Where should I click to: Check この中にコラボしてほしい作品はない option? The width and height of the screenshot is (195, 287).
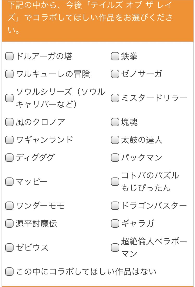pyautogui.click(x=9, y=272)
